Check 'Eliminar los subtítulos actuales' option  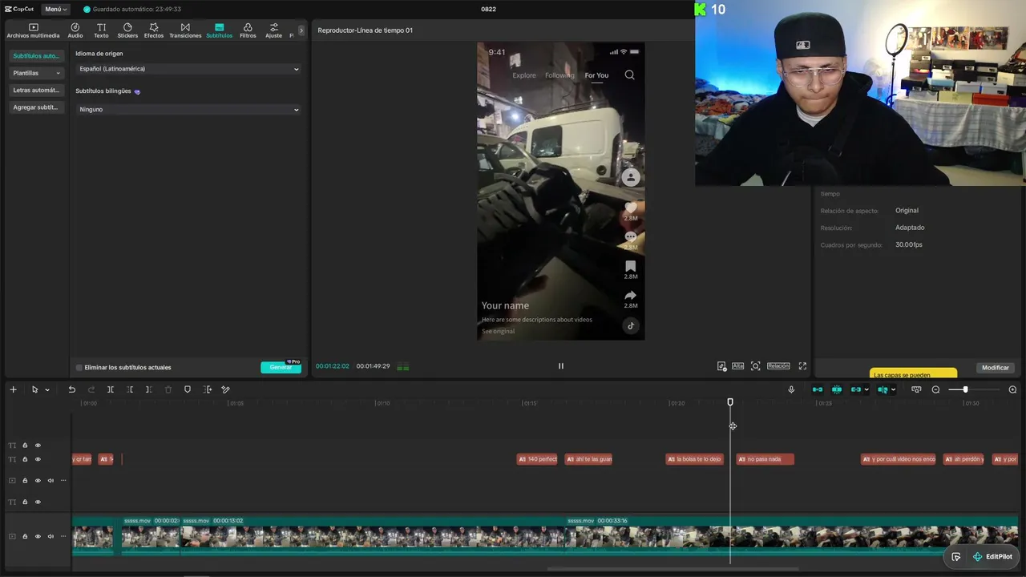click(x=79, y=368)
